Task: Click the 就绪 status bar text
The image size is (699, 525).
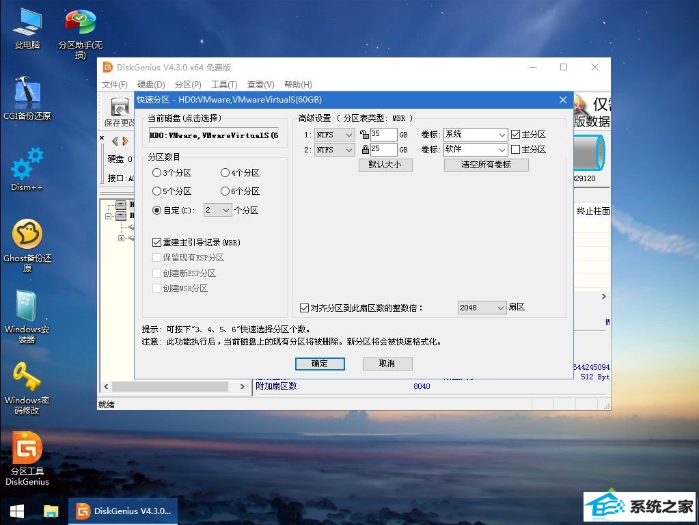Action: click(x=107, y=405)
